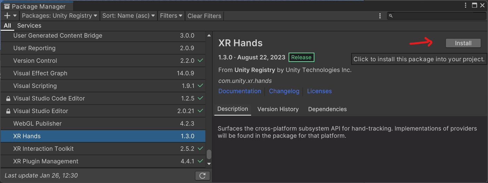Open the toolbar three-dot options menu
The height and width of the screenshot is (183, 488).
pyautogui.click(x=380, y=16)
